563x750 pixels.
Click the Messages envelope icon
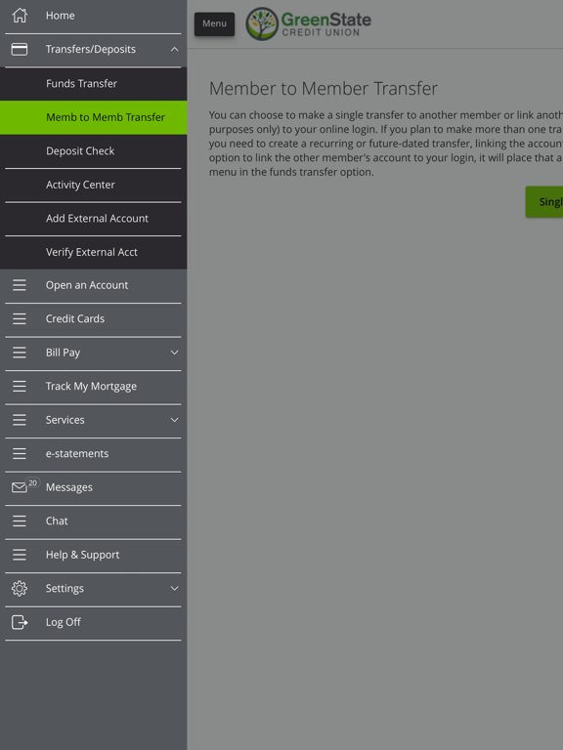tap(20, 487)
